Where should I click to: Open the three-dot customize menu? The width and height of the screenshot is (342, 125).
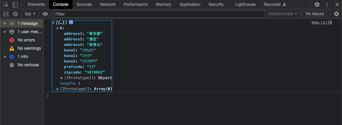(327, 4)
